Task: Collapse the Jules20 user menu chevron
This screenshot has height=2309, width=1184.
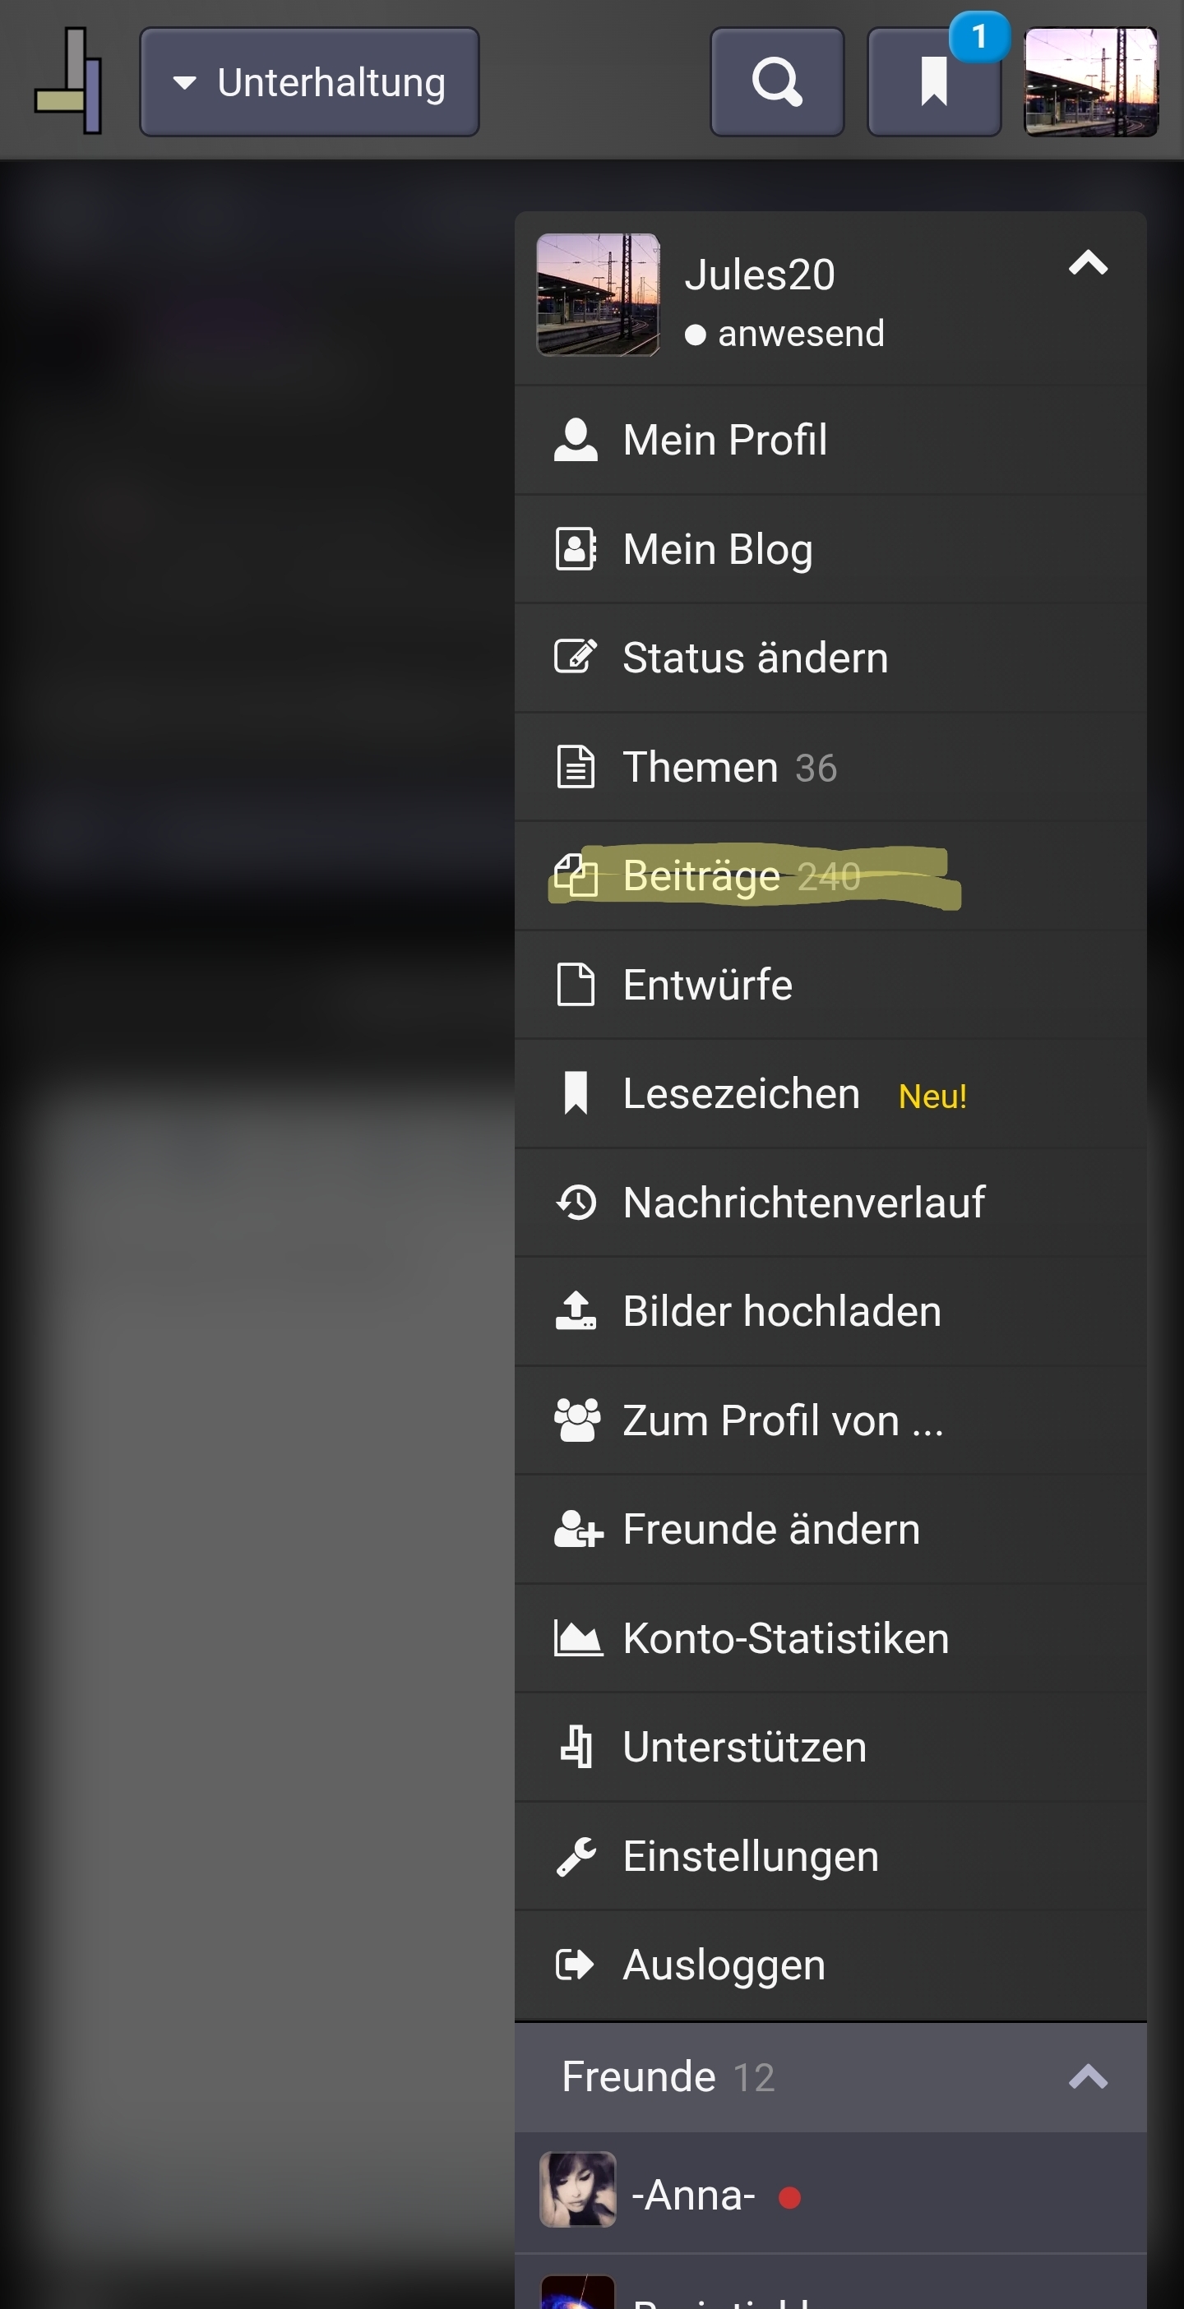Action: [x=1088, y=264]
